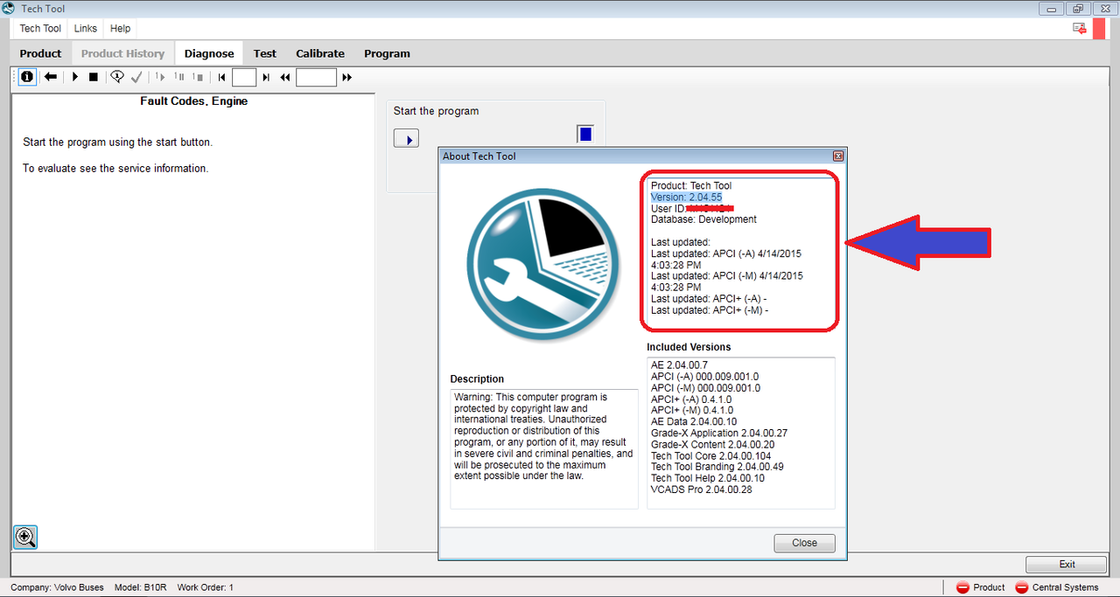Open the Calibrate tab
The image size is (1120, 597).
(320, 53)
